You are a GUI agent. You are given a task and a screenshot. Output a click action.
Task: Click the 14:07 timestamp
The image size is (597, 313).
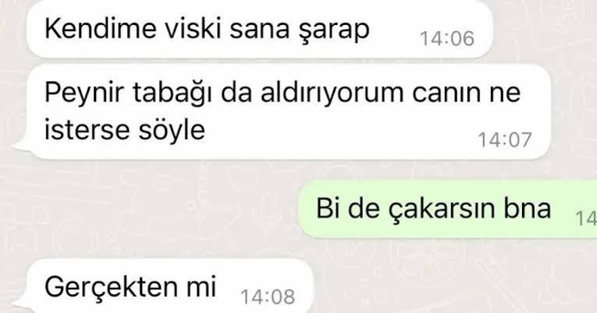[x=504, y=140]
